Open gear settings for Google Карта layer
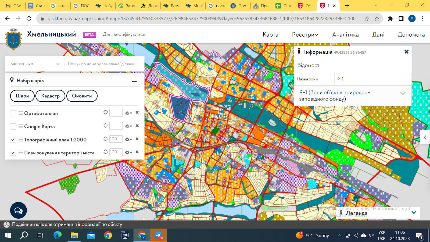The width and height of the screenshot is (430, 242). 128,126
